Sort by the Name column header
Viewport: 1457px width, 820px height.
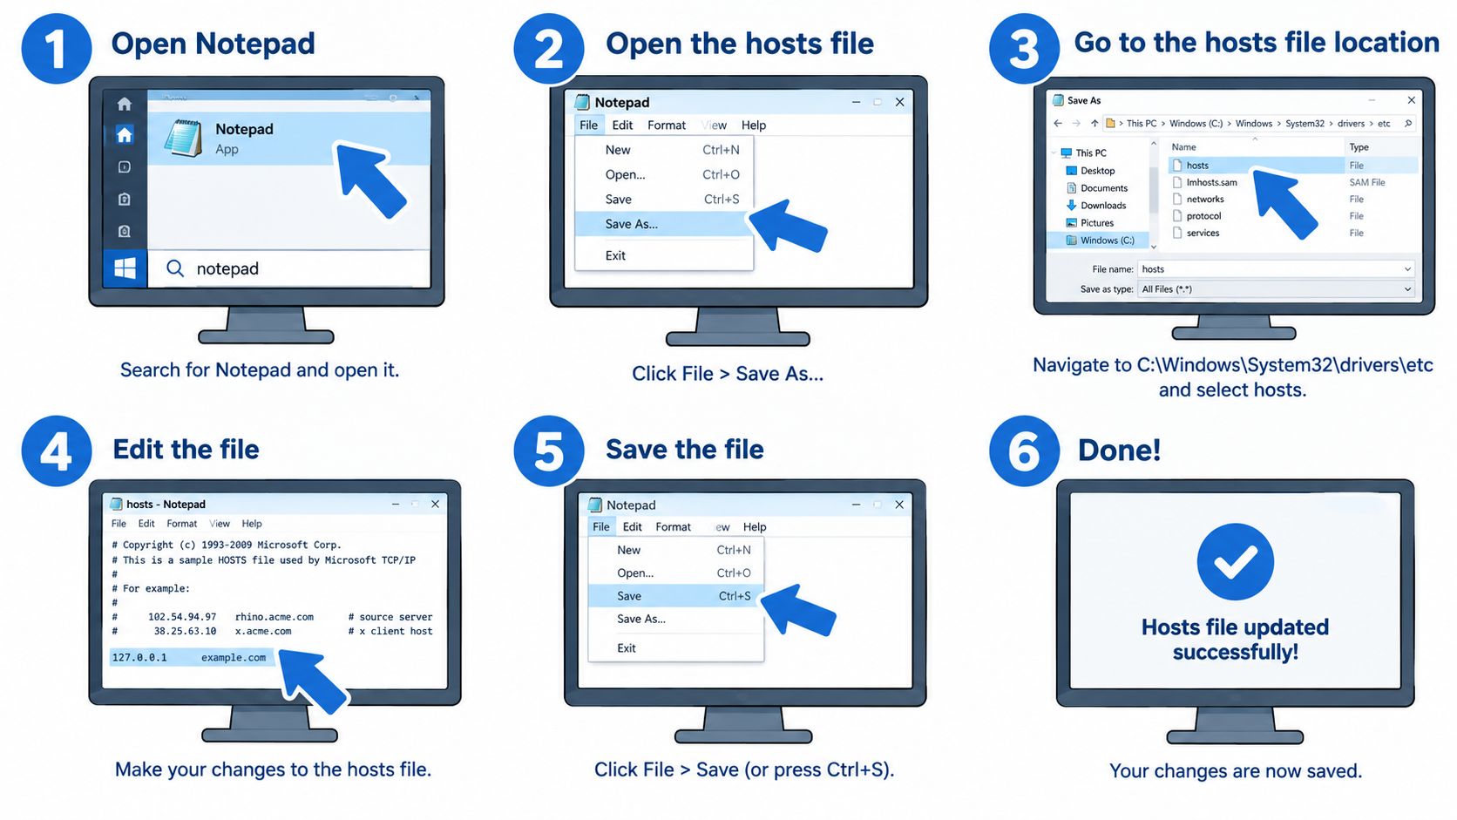[1183, 147]
